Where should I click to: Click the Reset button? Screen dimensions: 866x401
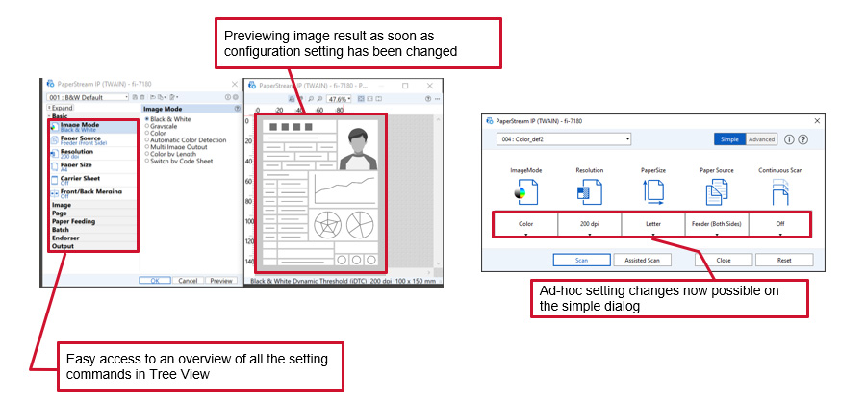click(x=784, y=260)
